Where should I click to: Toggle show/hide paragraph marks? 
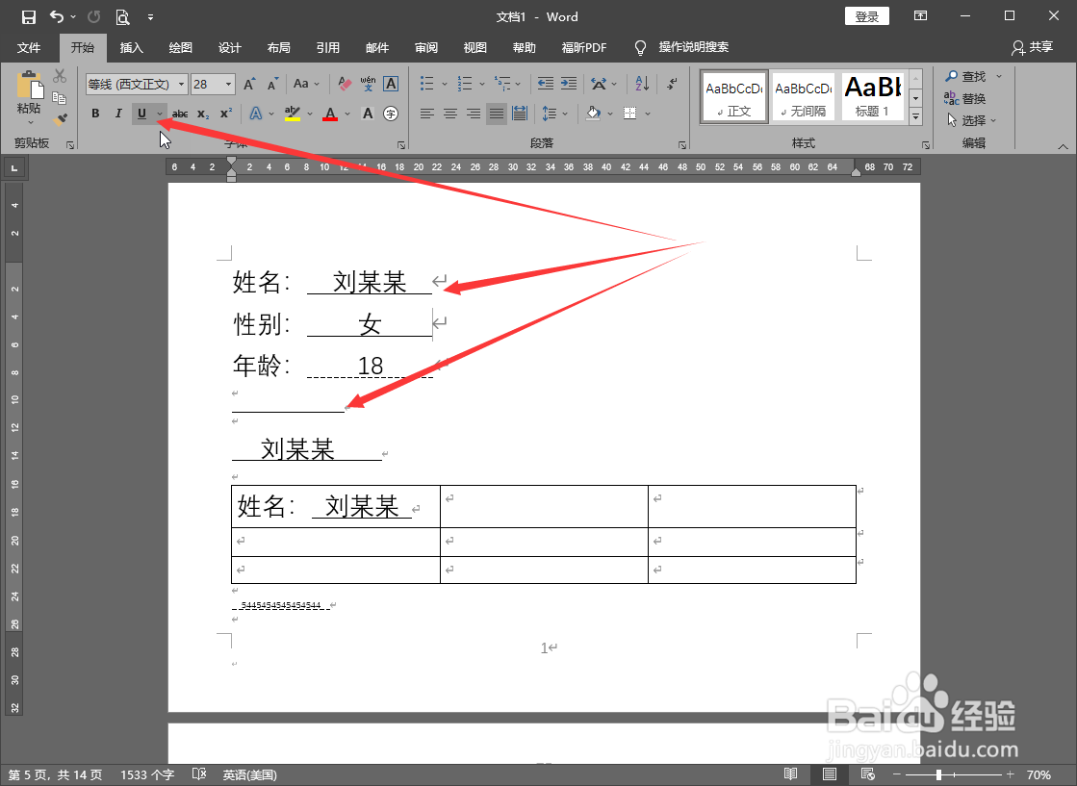click(x=671, y=84)
